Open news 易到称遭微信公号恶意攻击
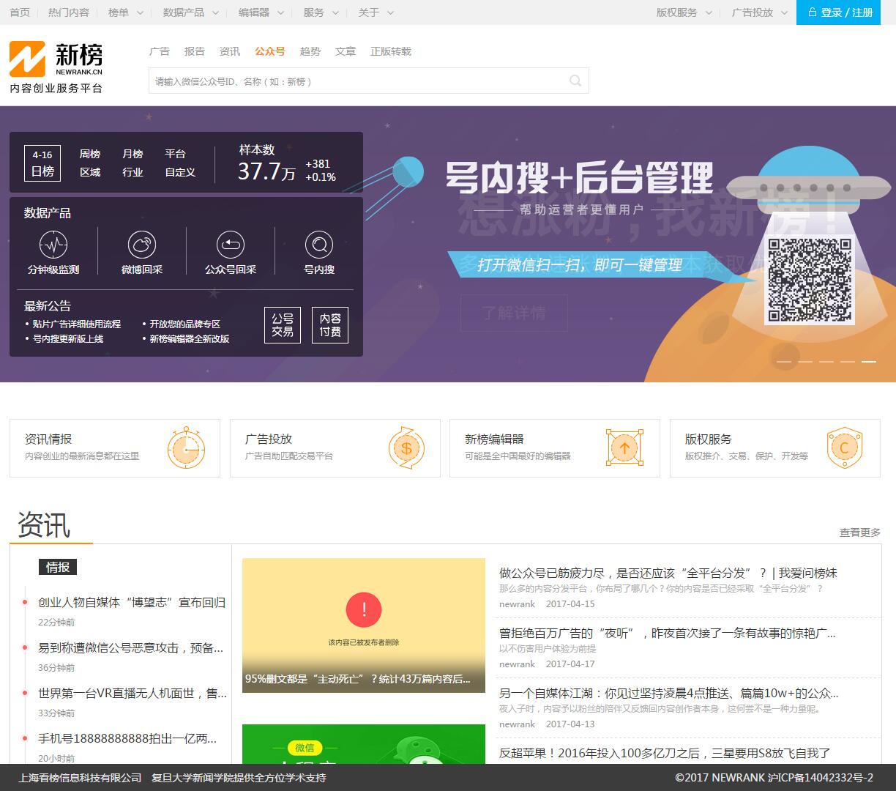This screenshot has width=896, height=791. 131,647
